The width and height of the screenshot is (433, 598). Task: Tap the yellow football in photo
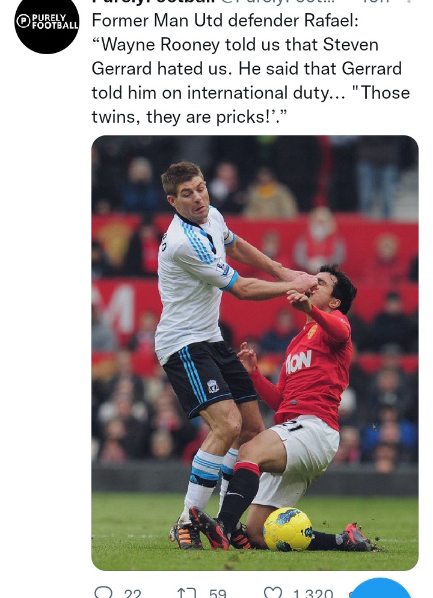[288, 529]
